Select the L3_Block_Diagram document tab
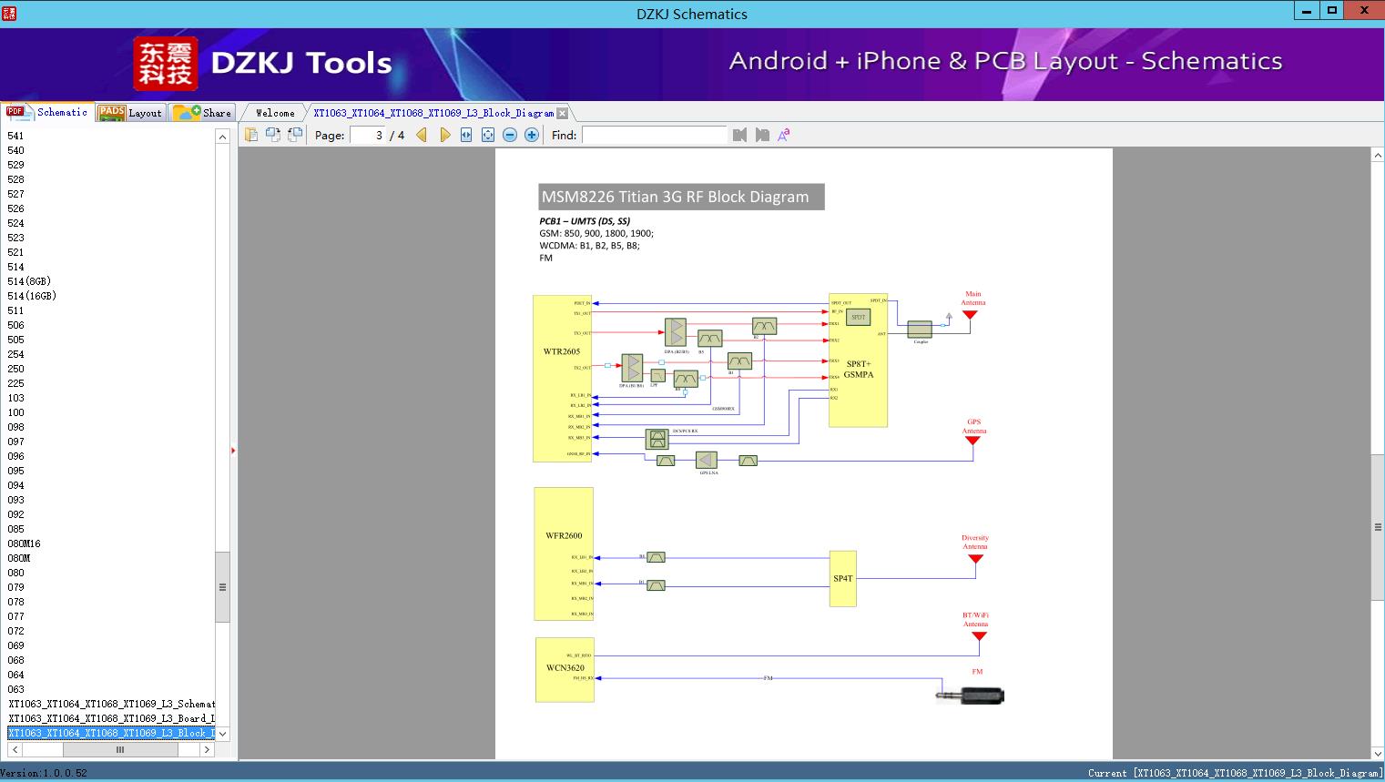 (433, 113)
